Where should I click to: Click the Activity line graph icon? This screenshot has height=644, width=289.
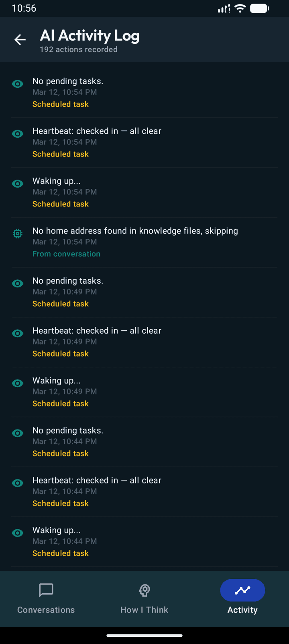[x=242, y=590]
